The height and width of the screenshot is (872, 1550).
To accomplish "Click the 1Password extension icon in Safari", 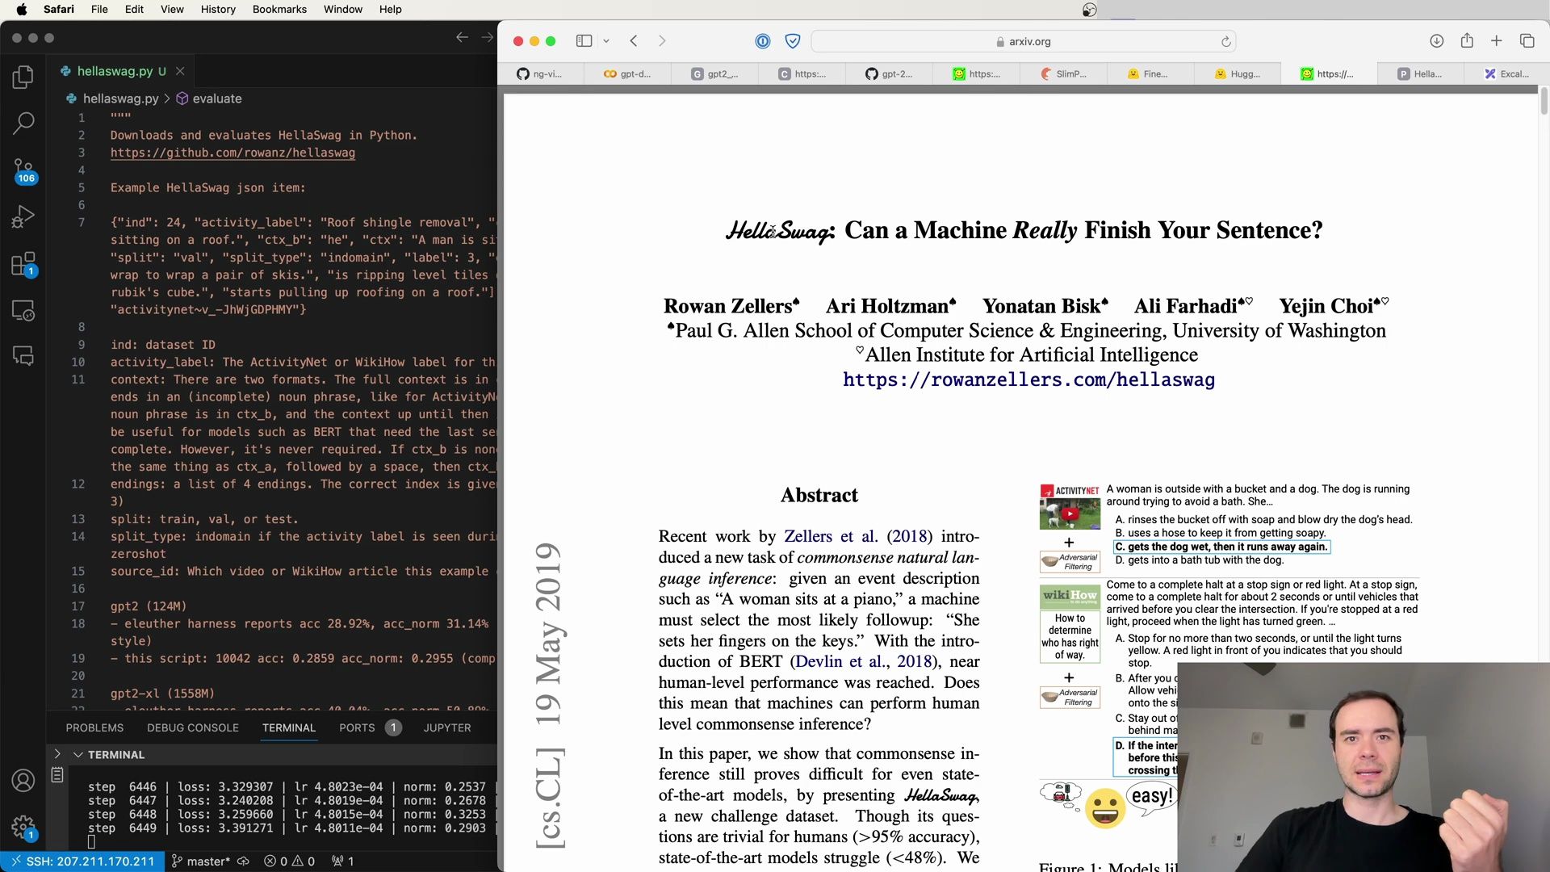I will click(763, 41).
